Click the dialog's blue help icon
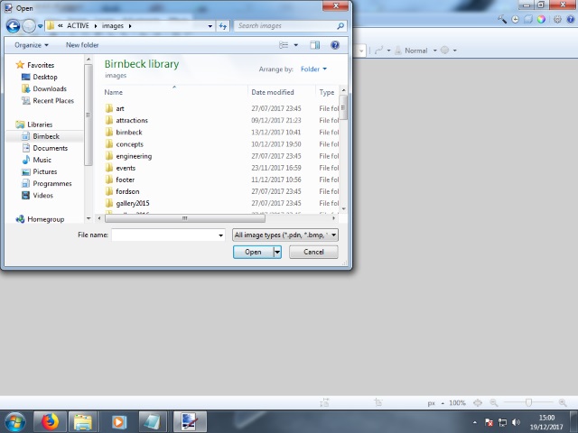The image size is (578, 433). [335, 44]
